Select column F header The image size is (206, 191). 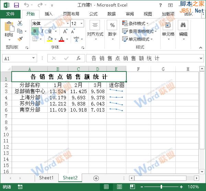[138, 69]
